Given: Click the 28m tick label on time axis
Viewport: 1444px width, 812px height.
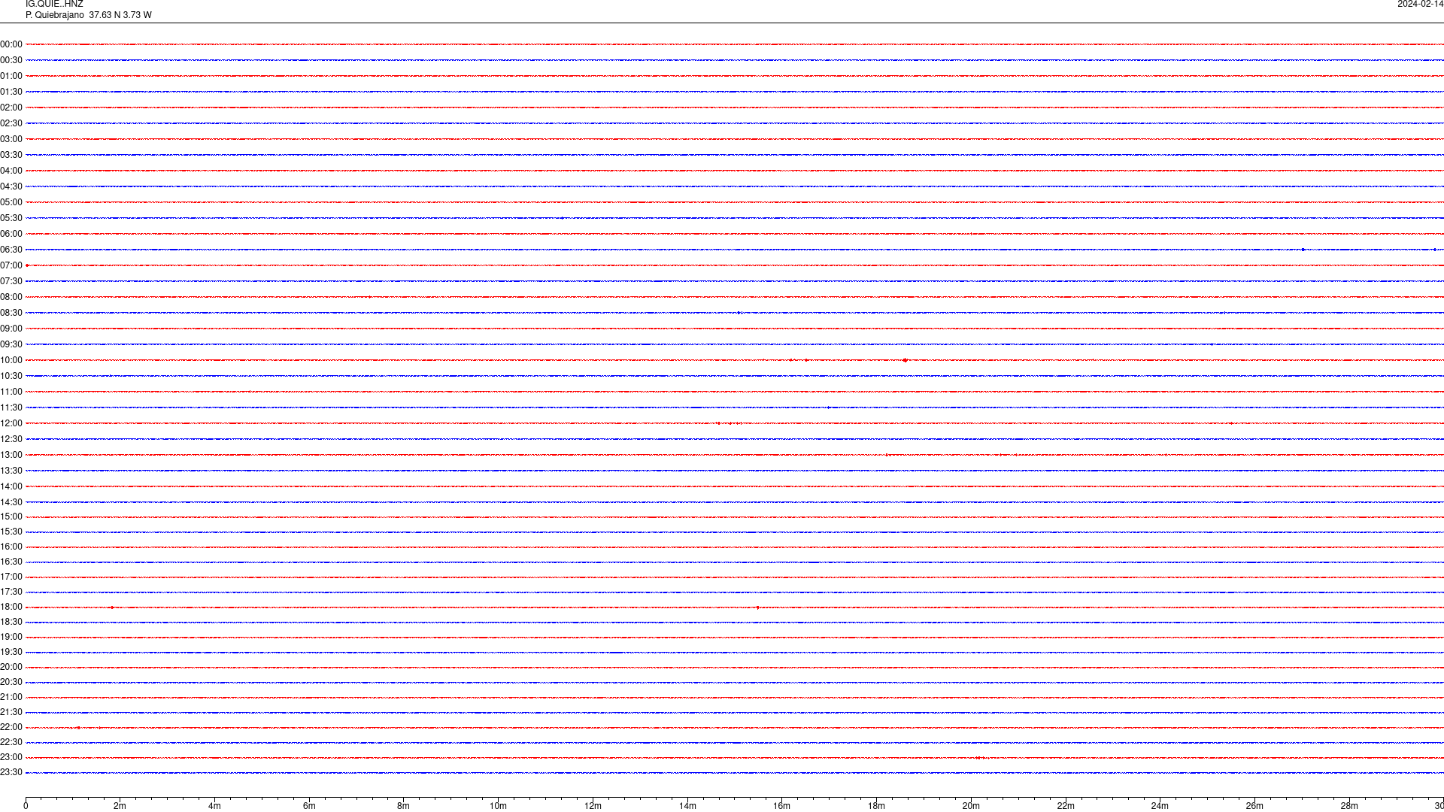Looking at the screenshot, I should click(x=1349, y=806).
